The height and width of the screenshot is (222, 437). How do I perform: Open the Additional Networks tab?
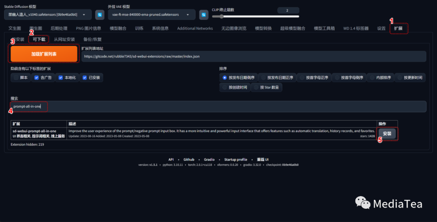click(x=195, y=28)
